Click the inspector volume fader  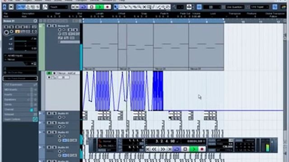[25, 41]
